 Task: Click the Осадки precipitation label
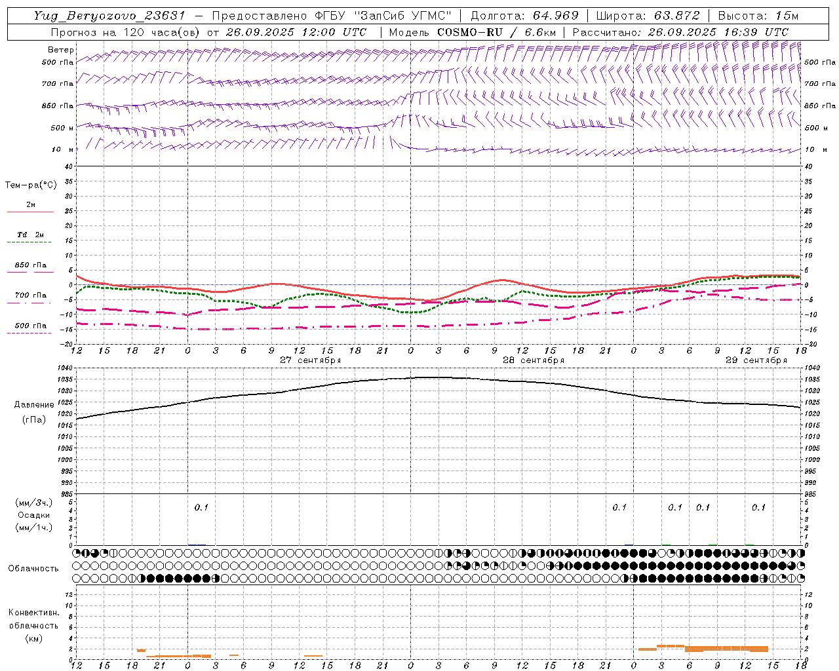coord(34,515)
